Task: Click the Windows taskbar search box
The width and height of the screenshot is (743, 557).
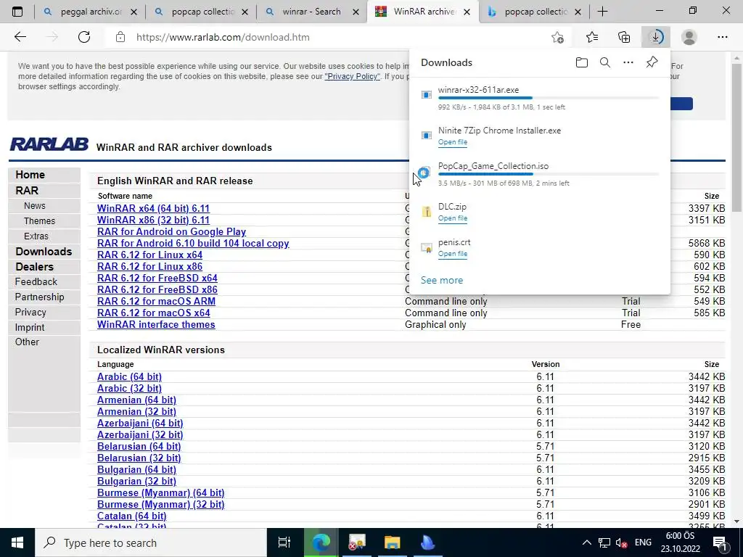Action: (151, 542)
